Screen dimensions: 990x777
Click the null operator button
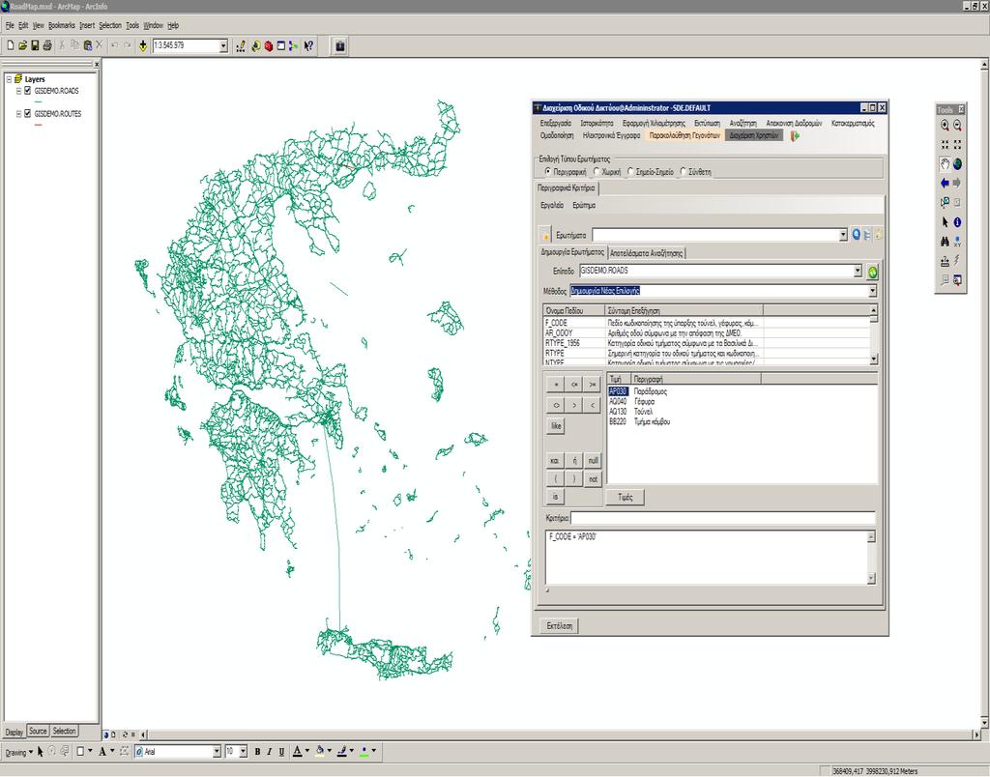click(x=593, y=461)
